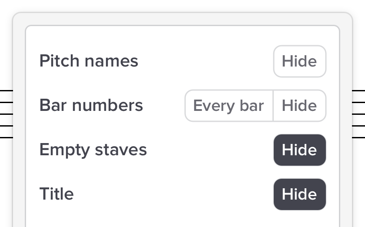This screenshot has width=365, height=227.
Task: Turn off Hide for Title
Action: (x=299, y=194)
